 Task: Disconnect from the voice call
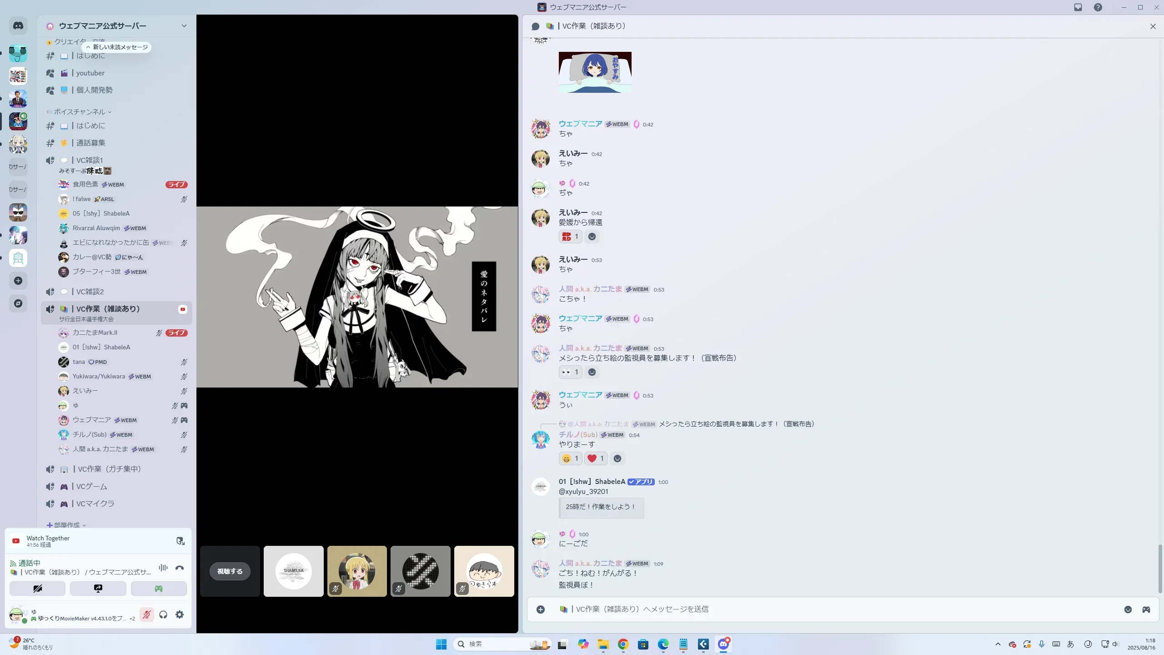tap(180, 568)
